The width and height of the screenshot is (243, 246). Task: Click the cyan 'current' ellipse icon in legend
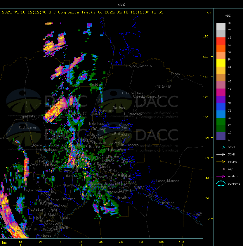pos(221,183)
